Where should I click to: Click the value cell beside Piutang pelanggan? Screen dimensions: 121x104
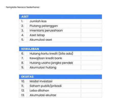click(x=91, y=26)
